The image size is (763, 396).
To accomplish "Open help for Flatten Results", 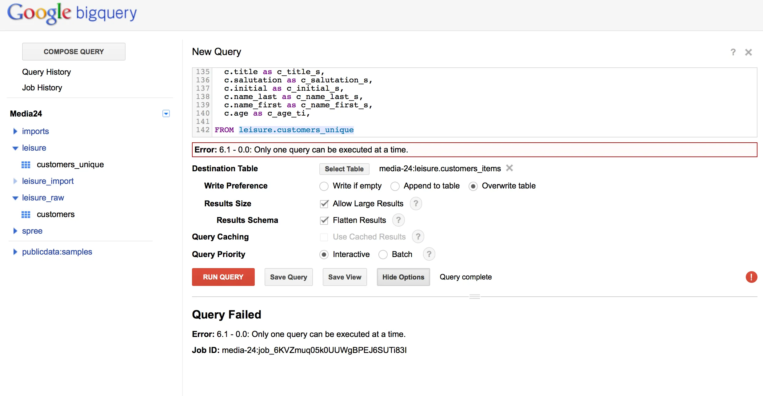I will coord(398,220).
